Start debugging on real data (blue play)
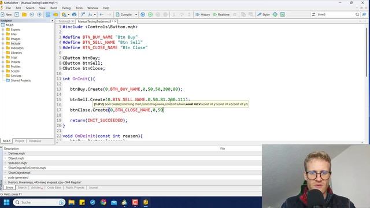Screen dimensions: 370x208 tap(143, 14)
